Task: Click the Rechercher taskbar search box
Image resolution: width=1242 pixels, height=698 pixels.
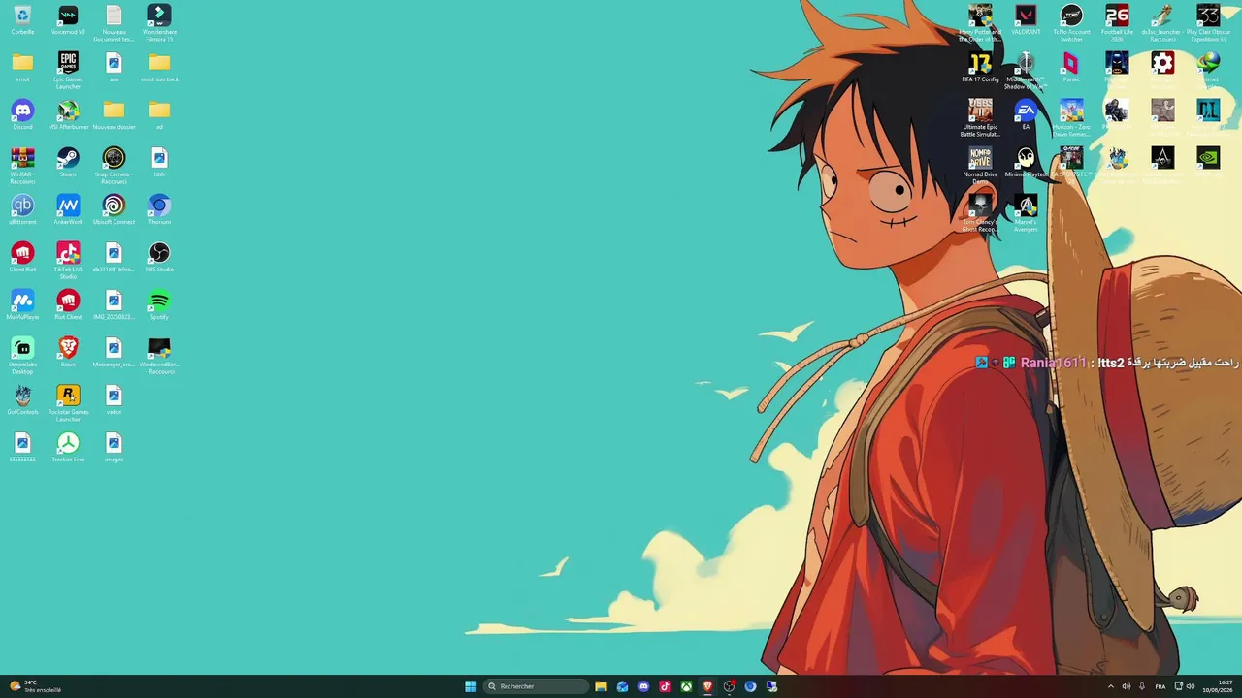Action: pos(537,686)
